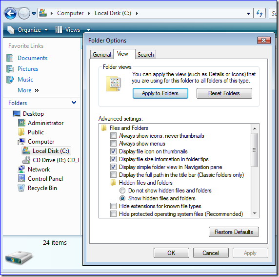Select Control Panel in folder tree
This screenshot has width=279, height=277.
click(x=45, y=179)
